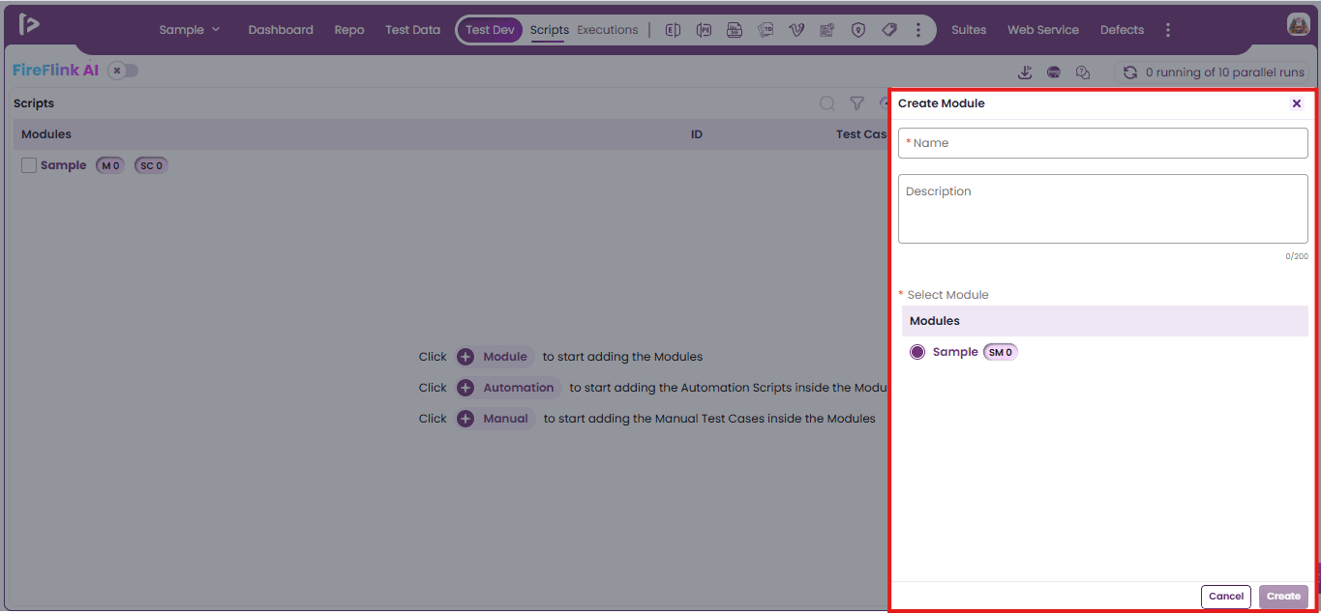Open the Repo menu
This screenshot has height=614, width=1321.
pos(349,30)
